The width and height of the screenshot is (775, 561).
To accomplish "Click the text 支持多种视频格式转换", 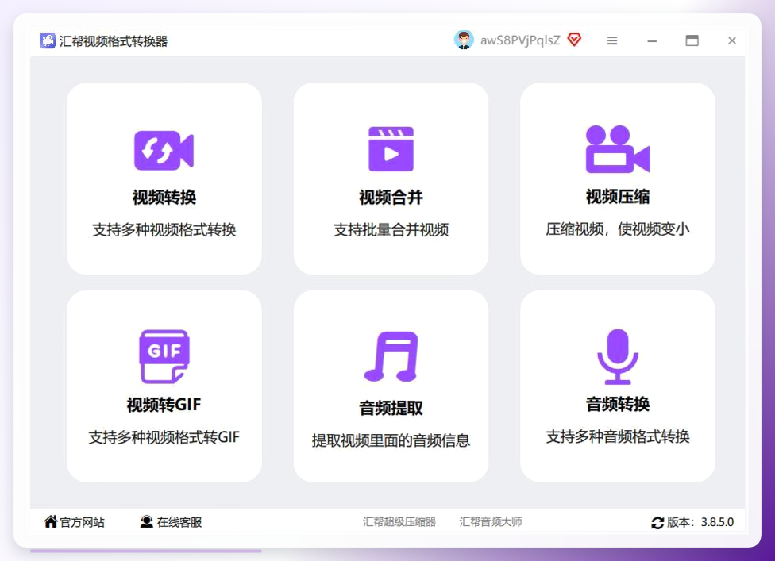I will coord(164,229).
